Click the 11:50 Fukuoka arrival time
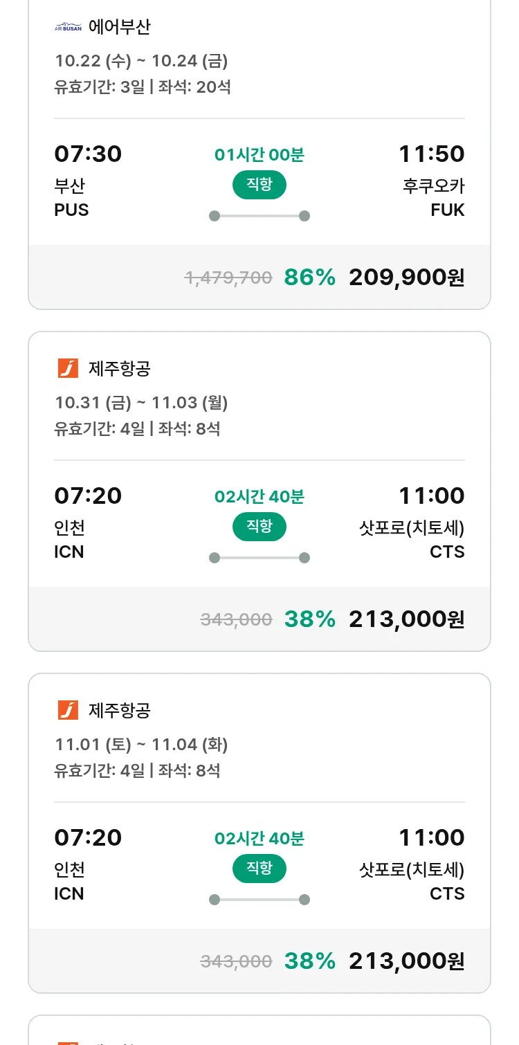The image size is (519, 1045). coord(431,154)
